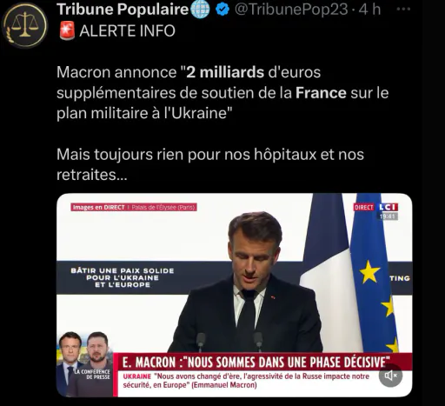Click the 4 h timestamp
445x406 pixels.
(x=369, y=10)
